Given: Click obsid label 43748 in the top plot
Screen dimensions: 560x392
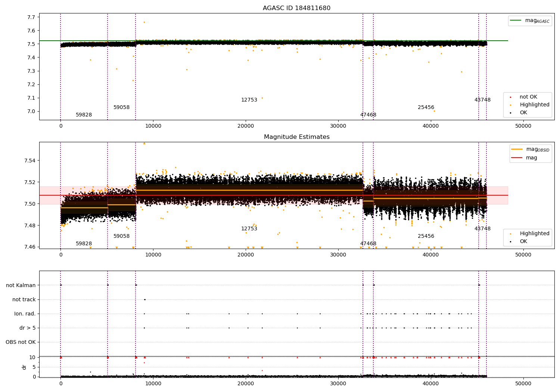Looking at the screenshot, I should tap(482, 100).
